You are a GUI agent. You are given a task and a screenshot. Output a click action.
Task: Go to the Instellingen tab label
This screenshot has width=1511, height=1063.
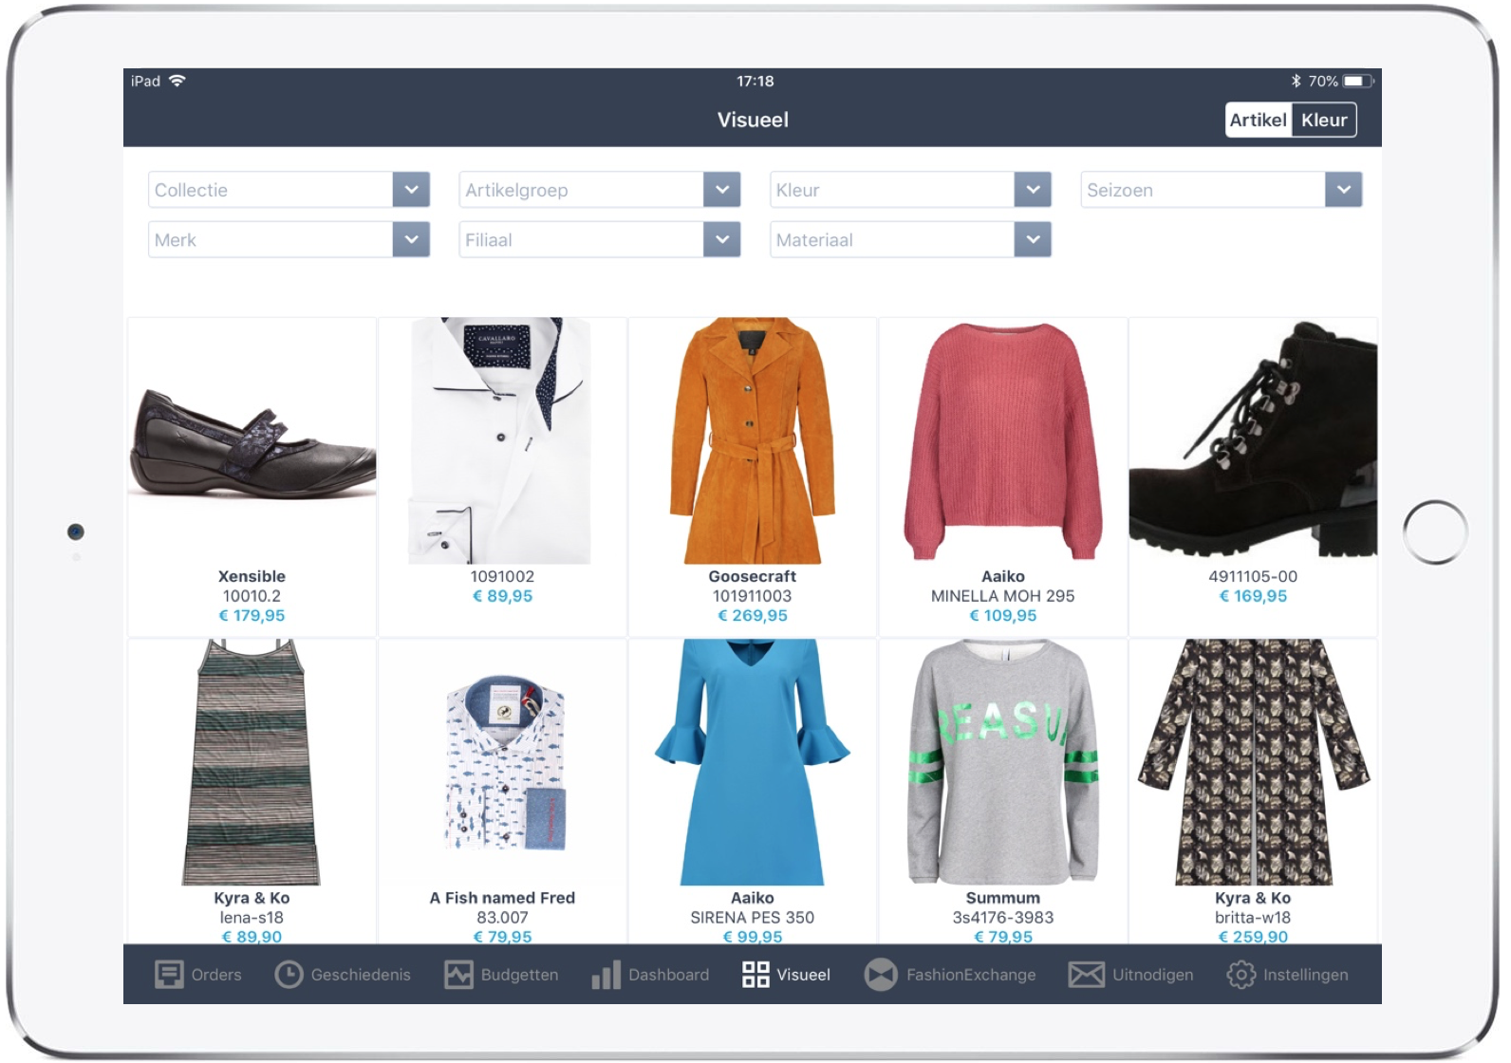pyautogui.click(x=1305, y=975)
